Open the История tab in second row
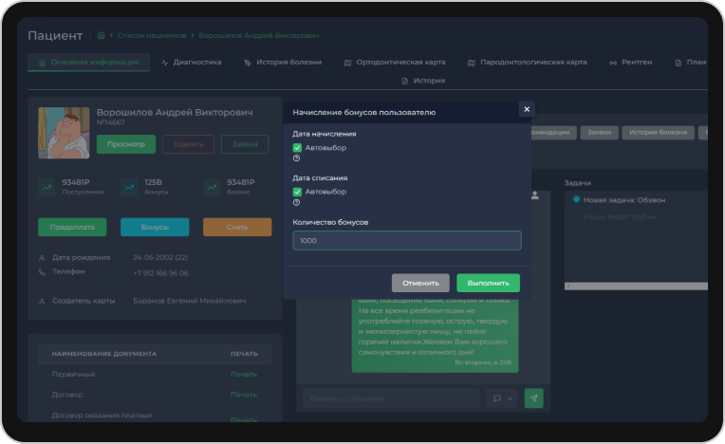The height and width of the screenshot is (444, 725). [x=423, y=81]
